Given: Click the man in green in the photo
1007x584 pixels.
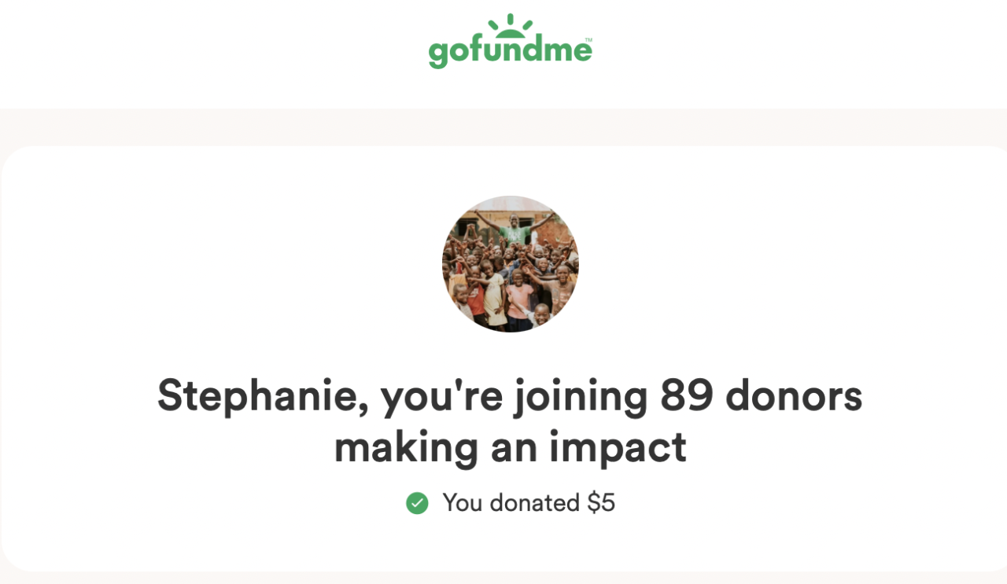Looking at the screenshot, I should coord(513,228).
